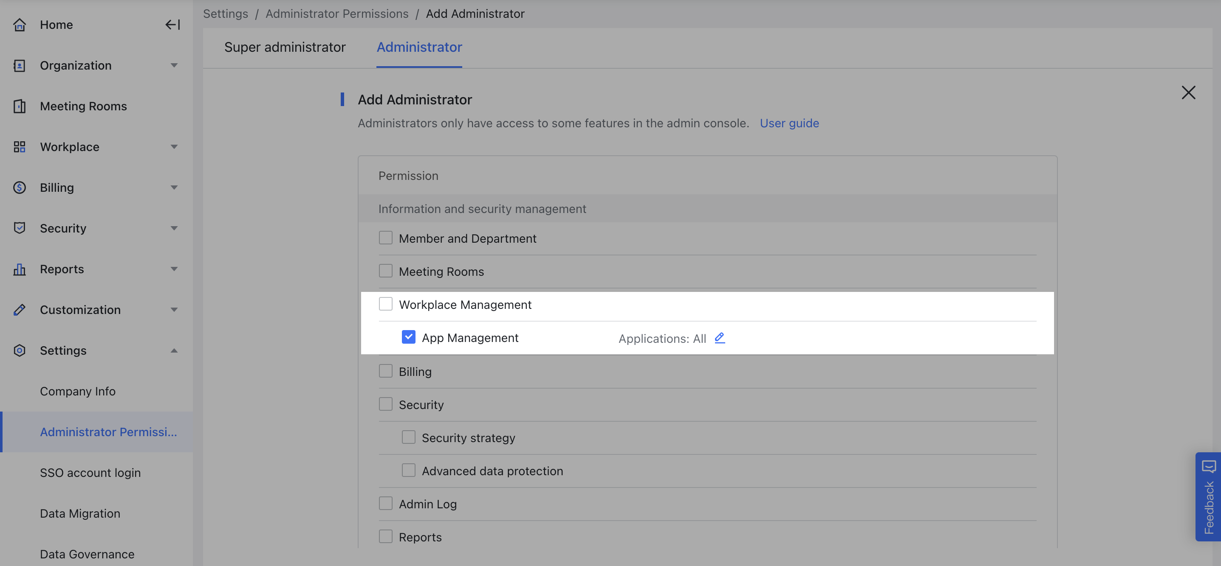Expand the Billing sidebar section
The height and width of the screenshot is (566, 1221).
(x=175, y=188)
